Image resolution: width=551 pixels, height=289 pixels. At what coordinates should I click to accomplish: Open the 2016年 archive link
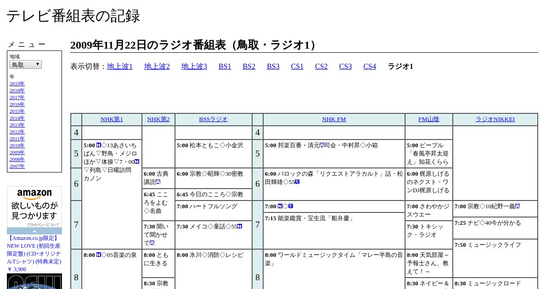[x=17, y=105]
